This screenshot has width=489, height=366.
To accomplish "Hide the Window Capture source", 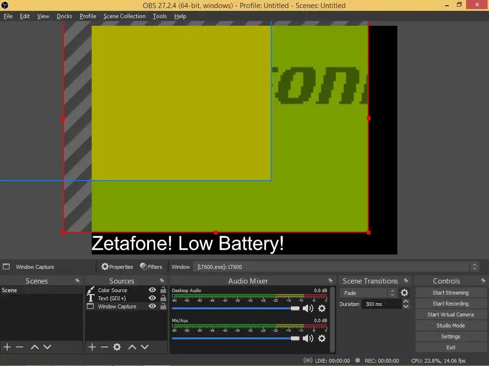I will coord(152,306).
